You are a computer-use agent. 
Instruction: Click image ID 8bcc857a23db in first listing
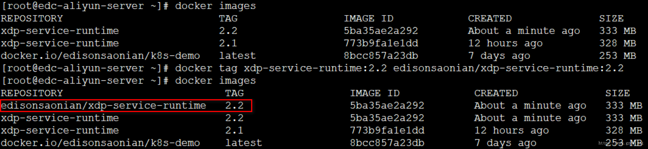[381, 56]
